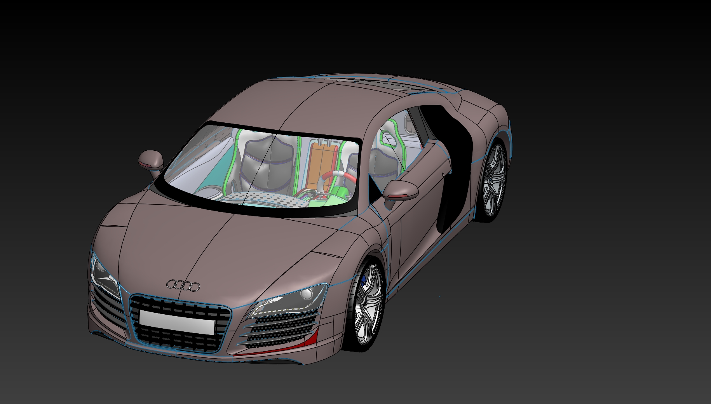Select the orange panel between the seats
The image size is (711, 404).
click(x=321, y=160)
